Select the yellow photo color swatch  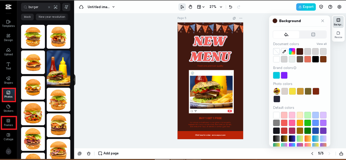(x=292, y=91)
